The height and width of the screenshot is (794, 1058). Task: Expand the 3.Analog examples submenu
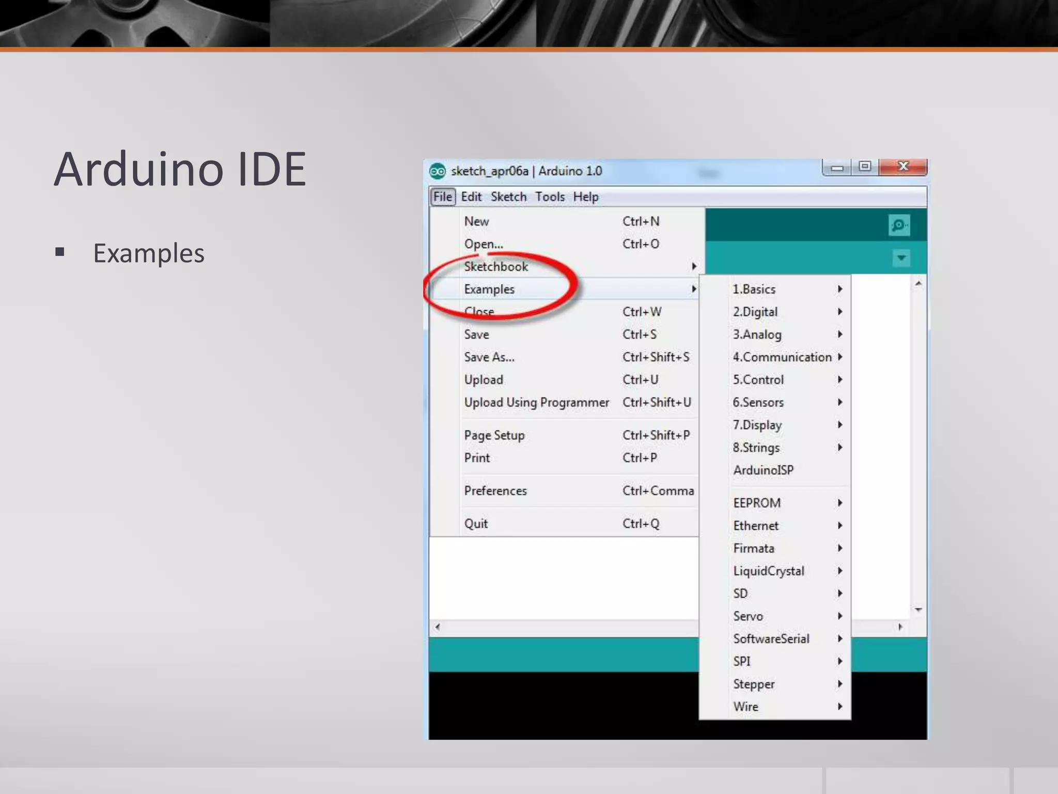point(775,334)
